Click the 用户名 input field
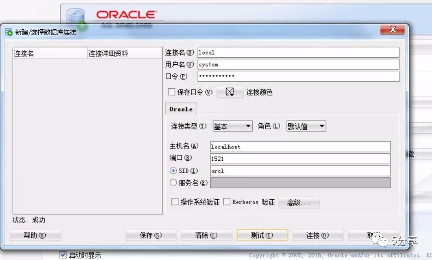This screenshot has height=260, width=432. [x=298, y=64]
